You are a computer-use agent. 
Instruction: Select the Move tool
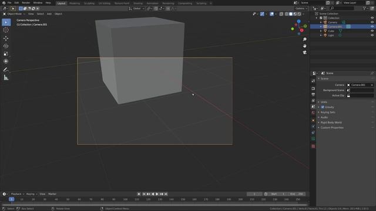pyautogui.click(x=6, y=38)
